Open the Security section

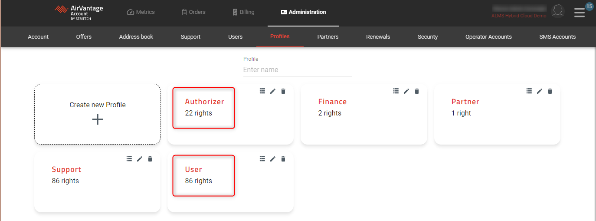coord(427,37)
